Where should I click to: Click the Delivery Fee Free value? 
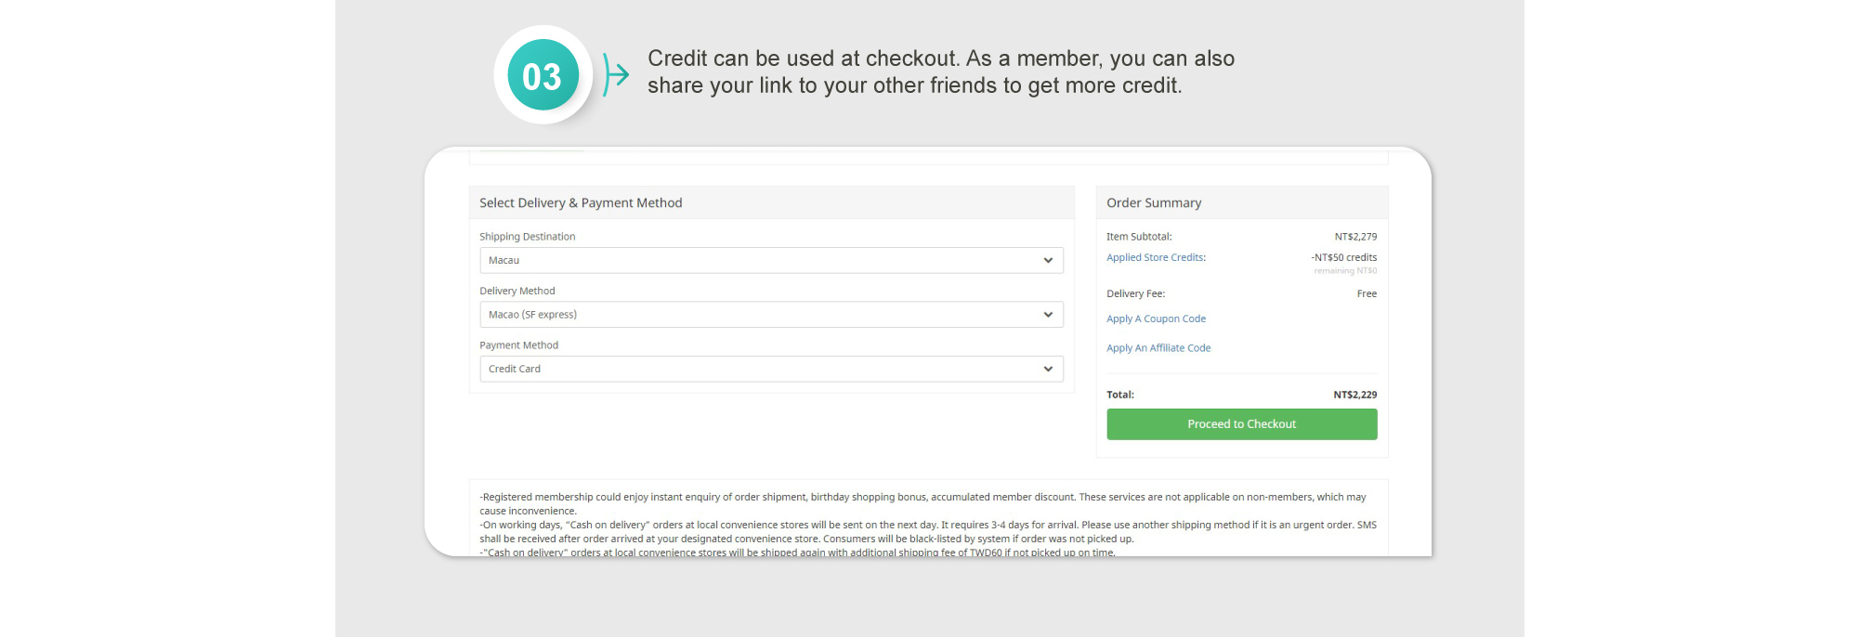1367,294
